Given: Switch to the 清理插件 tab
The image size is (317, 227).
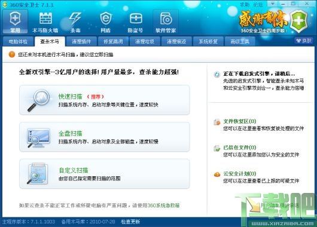Looking at the screenshot, I should [x=81, y=42].
